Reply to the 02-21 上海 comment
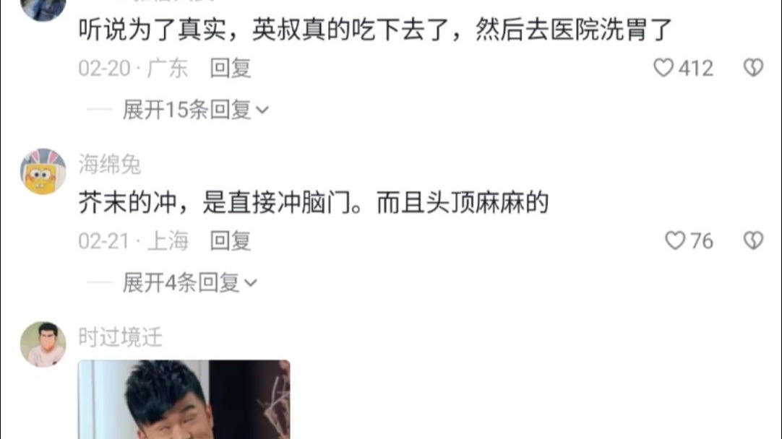Image resolution: width=782 pixels, height=439 pixels. click(x=230, y=241)
